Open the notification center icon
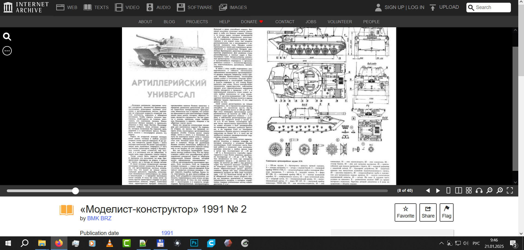524x250 pixels. point(513,244)
